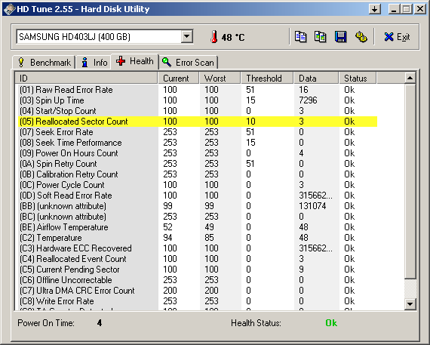The height and width of the screenshot is (345, 430).
Task: Select the Reallocated Sector Count row
Action: click(x=198, y=122)
